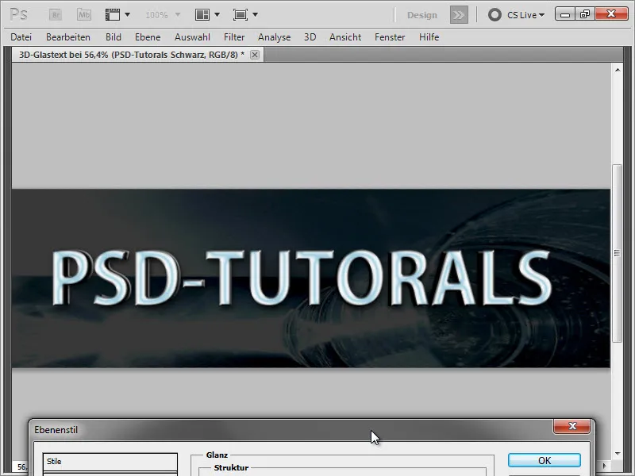Viewport: 635px width, 476px height.
Task: Open the Arrange Documents icon
Action: tap(202, 15)
